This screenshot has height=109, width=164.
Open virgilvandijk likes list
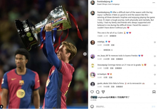pyautogui.click(x=103, y=97)
